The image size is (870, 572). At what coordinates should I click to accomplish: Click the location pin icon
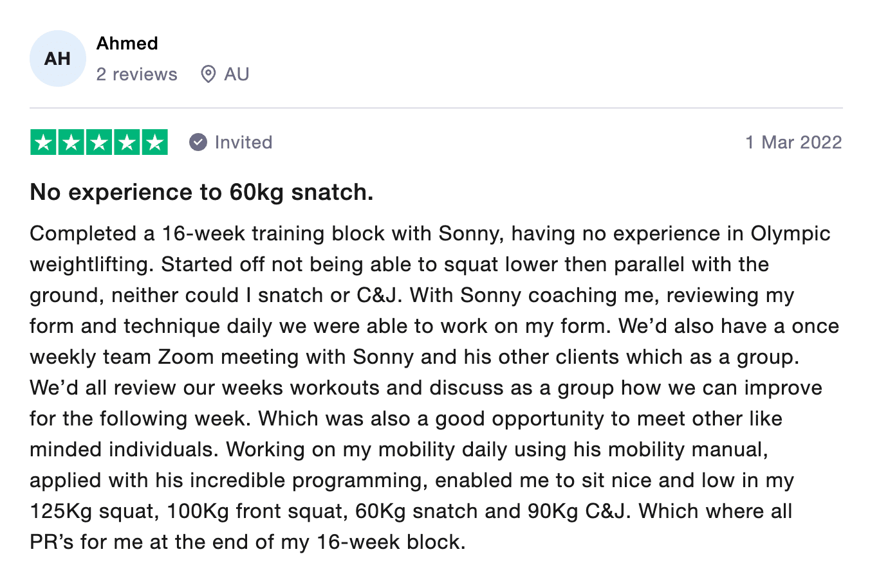(208, 75)
